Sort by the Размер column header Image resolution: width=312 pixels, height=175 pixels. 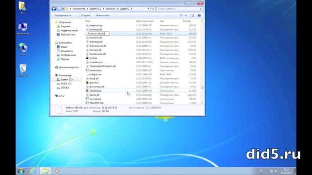(187, 21)
